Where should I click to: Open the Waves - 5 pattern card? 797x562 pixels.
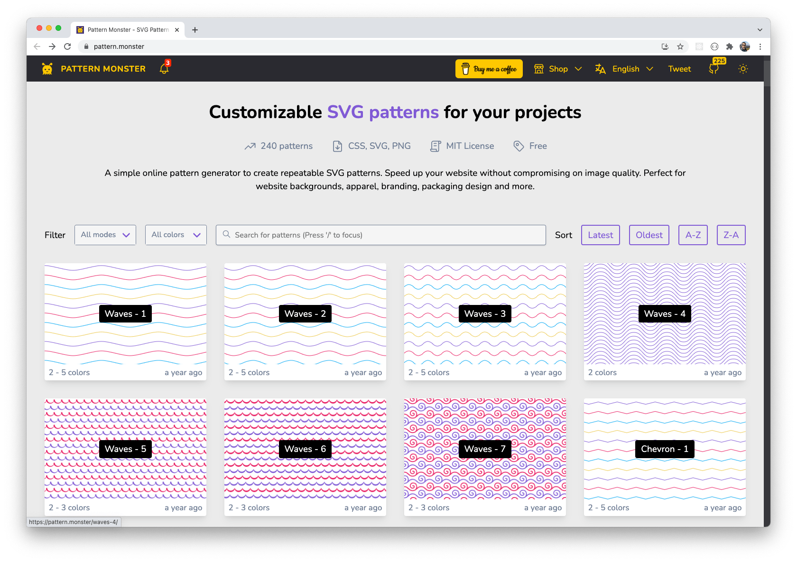125,457
